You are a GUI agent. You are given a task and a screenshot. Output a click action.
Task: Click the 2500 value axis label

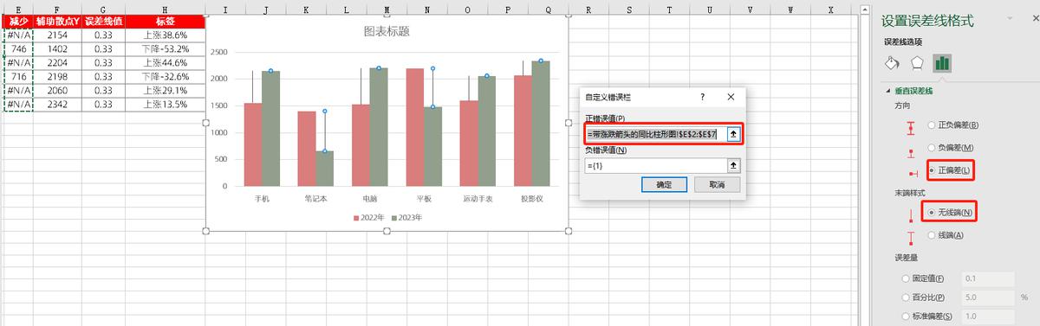[219, 52]
